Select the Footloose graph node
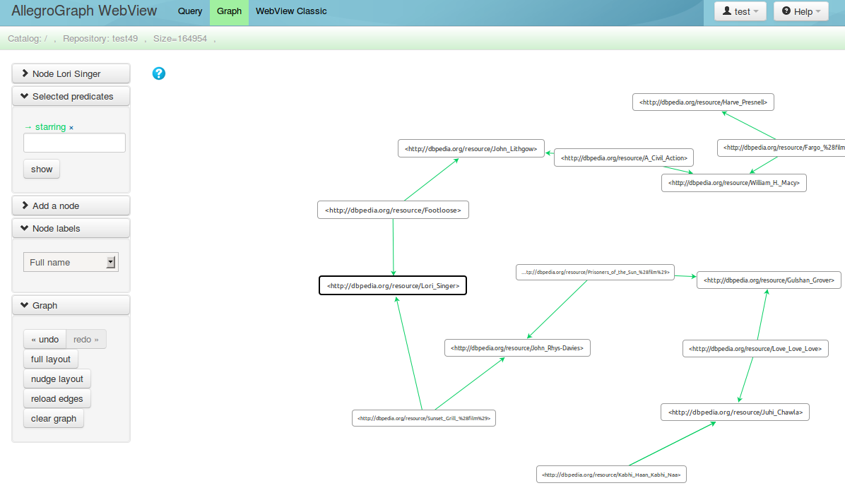This screenshot has height=488, width=845. 393,210
